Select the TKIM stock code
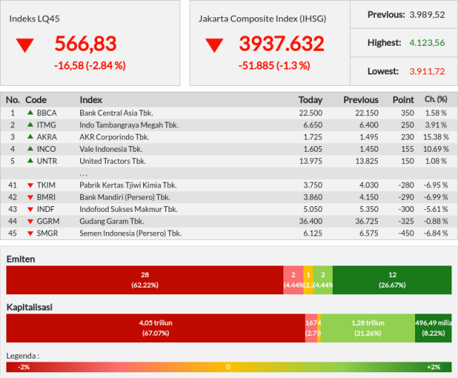The image size is (458, 378). [x=46, y=185]
